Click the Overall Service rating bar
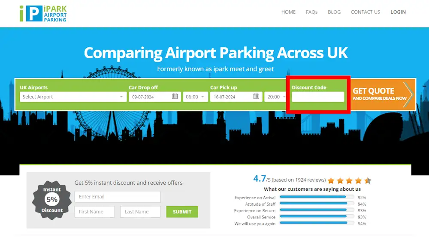 pyautogui.click(x=317, y=216)
